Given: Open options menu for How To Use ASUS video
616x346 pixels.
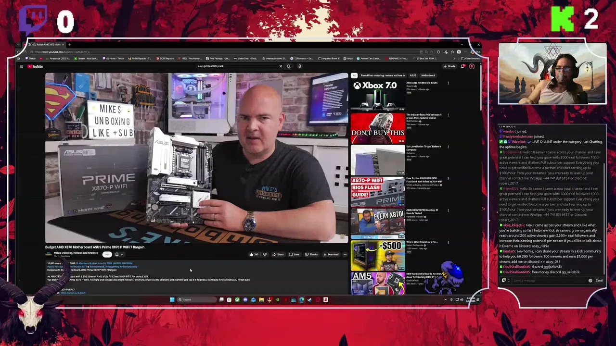Looking at the screenshot, I should (448, 179).
